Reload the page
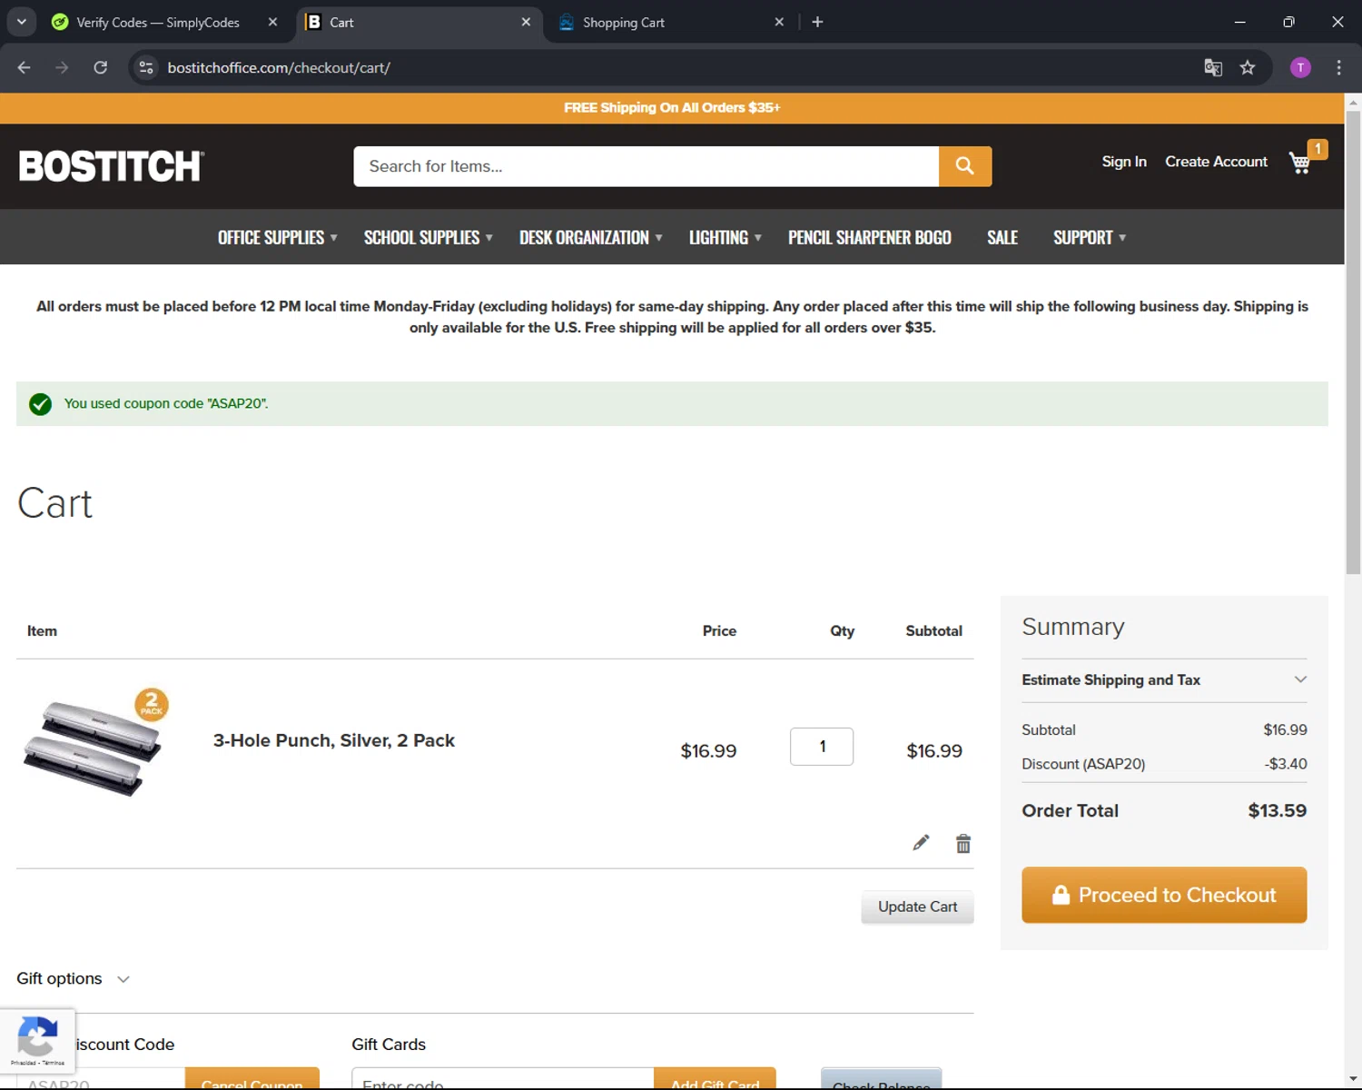 point(101,67)
